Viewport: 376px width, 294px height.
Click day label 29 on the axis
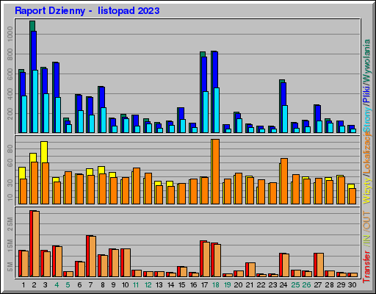pyautogui.click(x=341, y=285)
